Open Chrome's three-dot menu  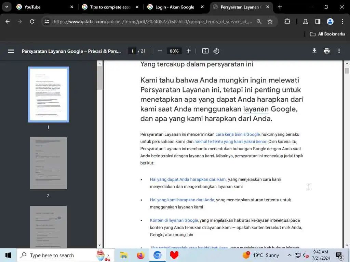click(x=342, y=21)
